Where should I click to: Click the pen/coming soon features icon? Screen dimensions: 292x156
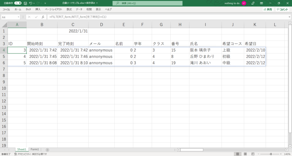(x=253, y=3)
